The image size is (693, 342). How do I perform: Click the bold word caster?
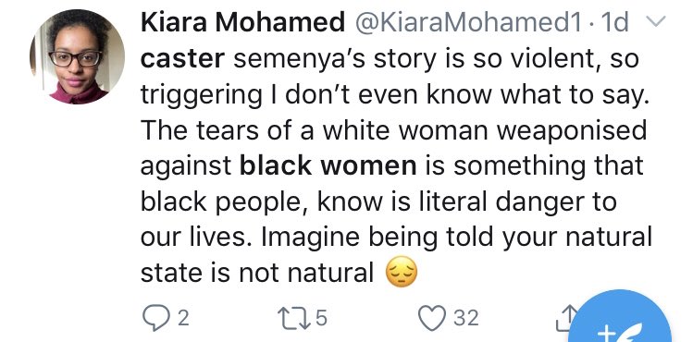(x=183, y=58)
